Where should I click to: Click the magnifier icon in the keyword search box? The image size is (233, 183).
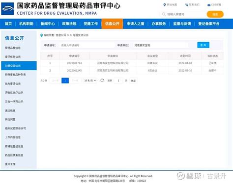[x=164, y=14]
